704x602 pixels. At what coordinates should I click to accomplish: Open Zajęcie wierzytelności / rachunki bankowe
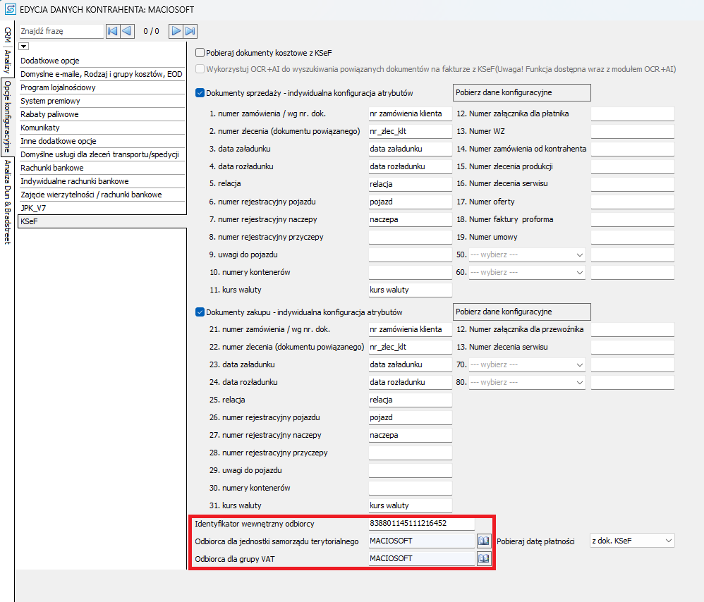tap(102, 195)
